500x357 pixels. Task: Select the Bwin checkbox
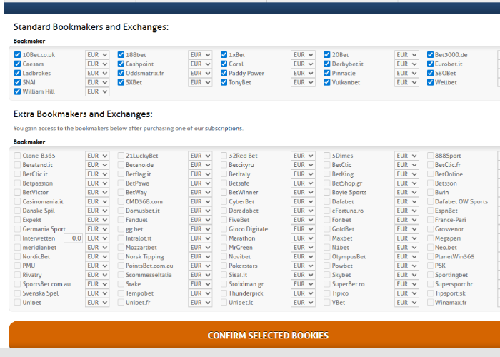430,192
